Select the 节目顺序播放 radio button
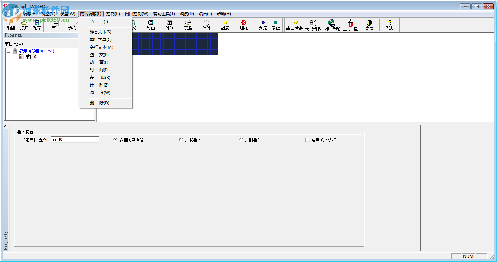Image resolution: width=497 pixels, height=262 pixels. (x=115, y=140)
